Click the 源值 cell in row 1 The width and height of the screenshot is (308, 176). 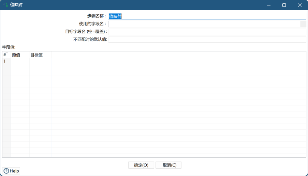pos(20,61)
